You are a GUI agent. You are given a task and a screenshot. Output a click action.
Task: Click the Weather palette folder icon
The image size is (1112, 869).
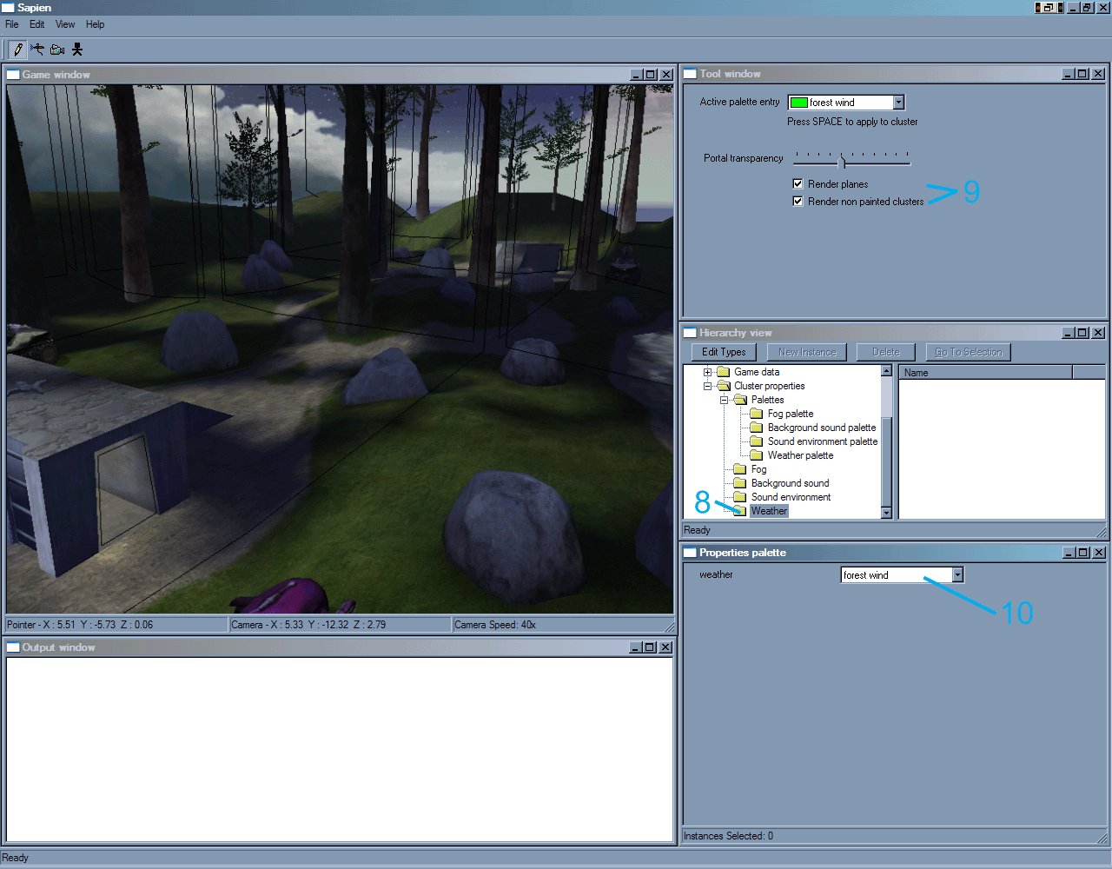pos(757,455)
